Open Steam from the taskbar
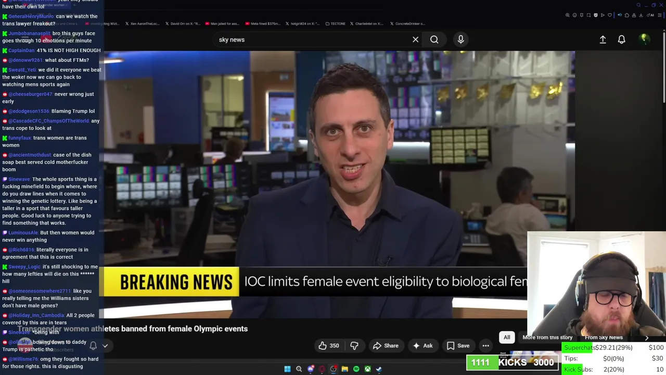 [x=379, y=369]
